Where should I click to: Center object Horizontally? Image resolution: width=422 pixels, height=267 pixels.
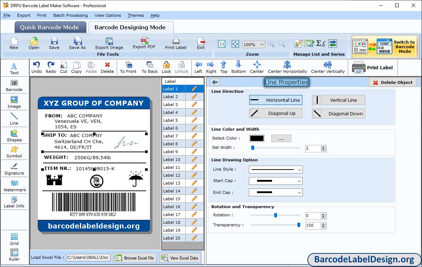point(287,67)
